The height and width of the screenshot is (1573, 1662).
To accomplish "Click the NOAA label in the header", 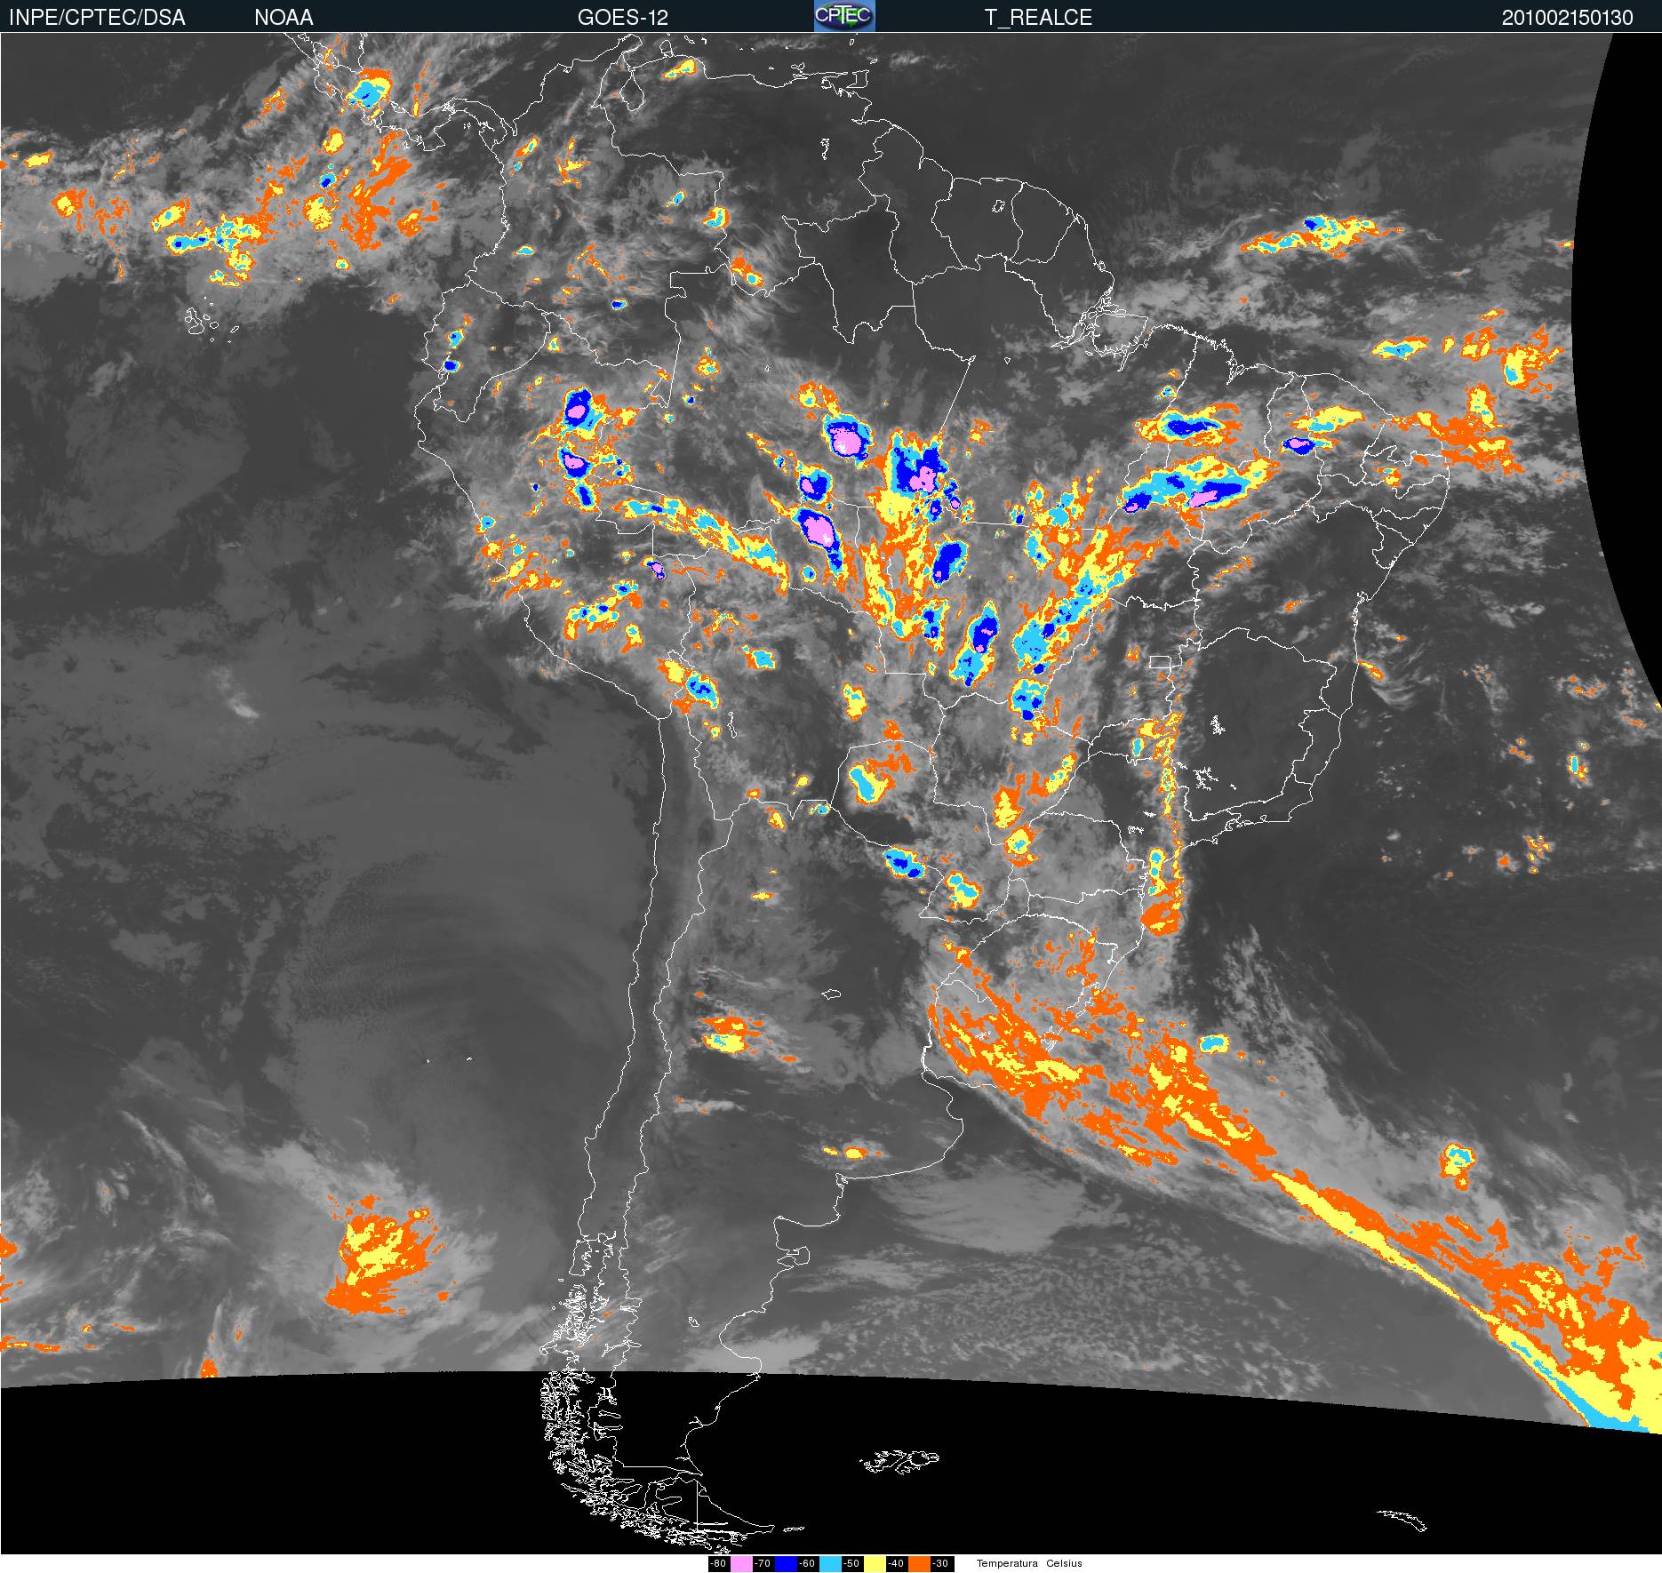I will [284, 17].
